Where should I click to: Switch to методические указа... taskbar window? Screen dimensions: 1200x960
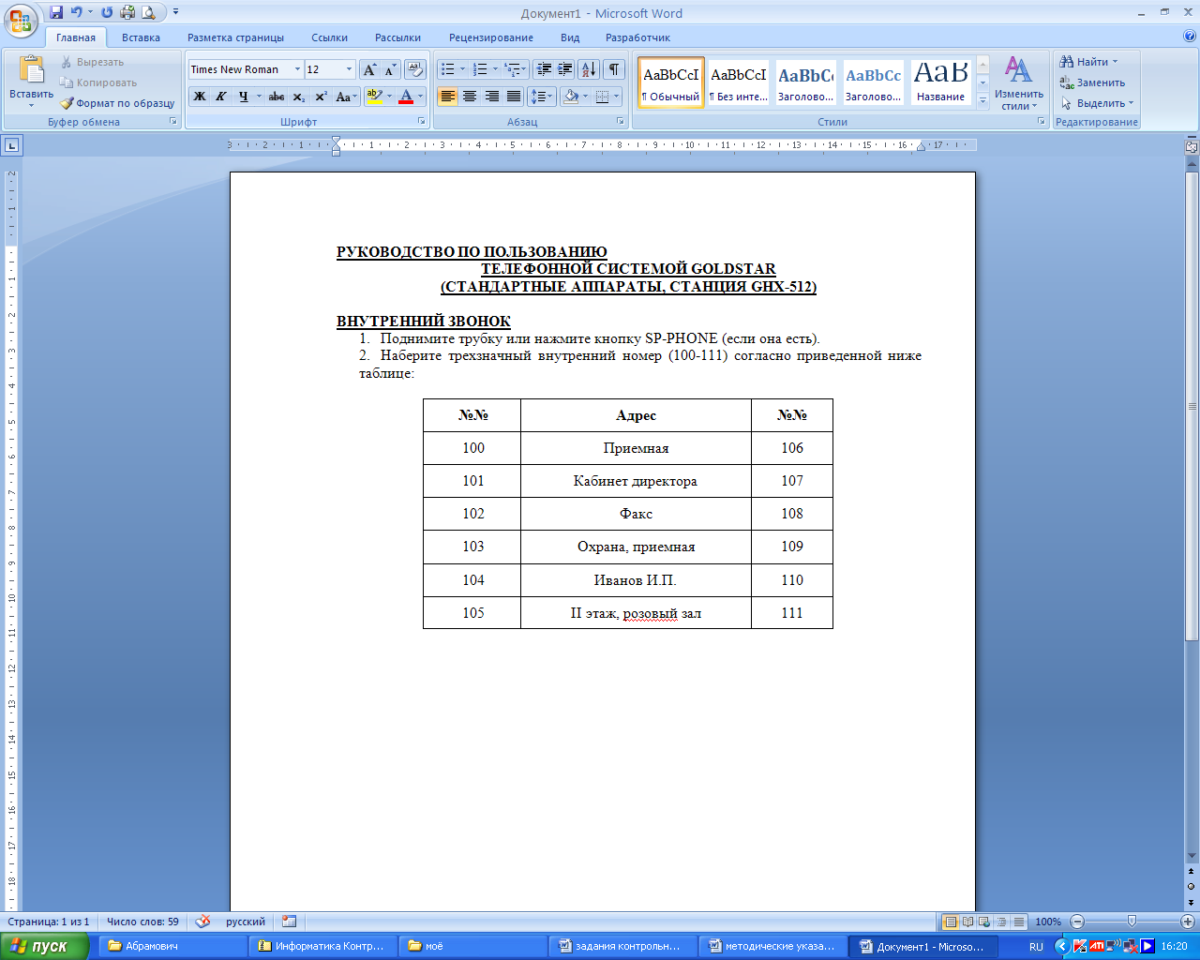(772, 946)
